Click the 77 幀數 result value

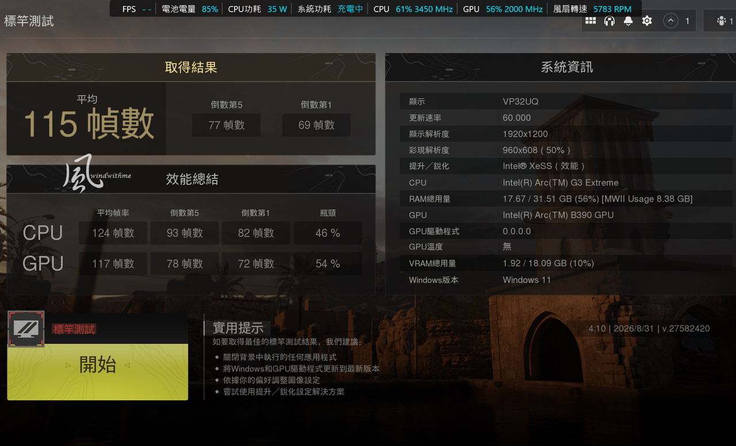click(x=227, y=125)
